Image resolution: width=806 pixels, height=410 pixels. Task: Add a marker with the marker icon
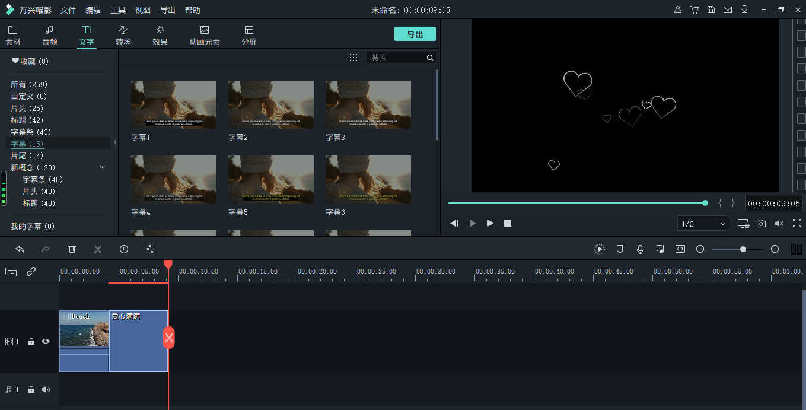pos(620,249)
